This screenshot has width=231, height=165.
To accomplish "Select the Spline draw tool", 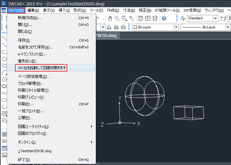I will (4, 93).
